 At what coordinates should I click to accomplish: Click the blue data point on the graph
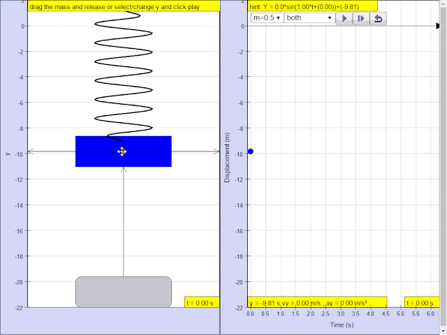click(250, 151)
